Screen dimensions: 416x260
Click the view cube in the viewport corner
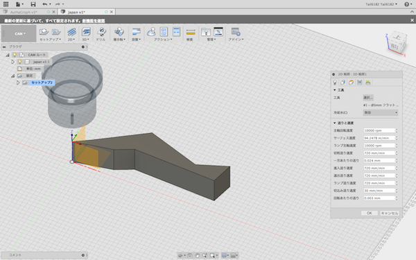click(397, 44)
